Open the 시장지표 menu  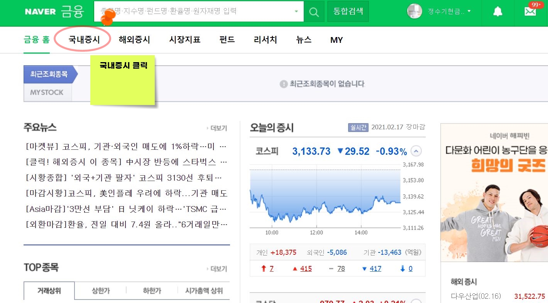(x=185, y=40)
